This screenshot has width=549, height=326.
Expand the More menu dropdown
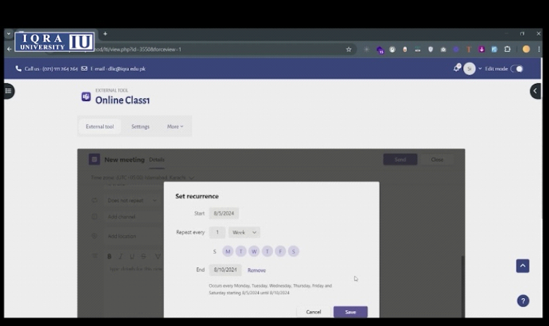coord(175,126)
